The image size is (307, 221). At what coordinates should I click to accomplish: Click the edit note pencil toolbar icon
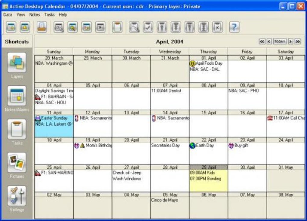(x=59, y=27)
